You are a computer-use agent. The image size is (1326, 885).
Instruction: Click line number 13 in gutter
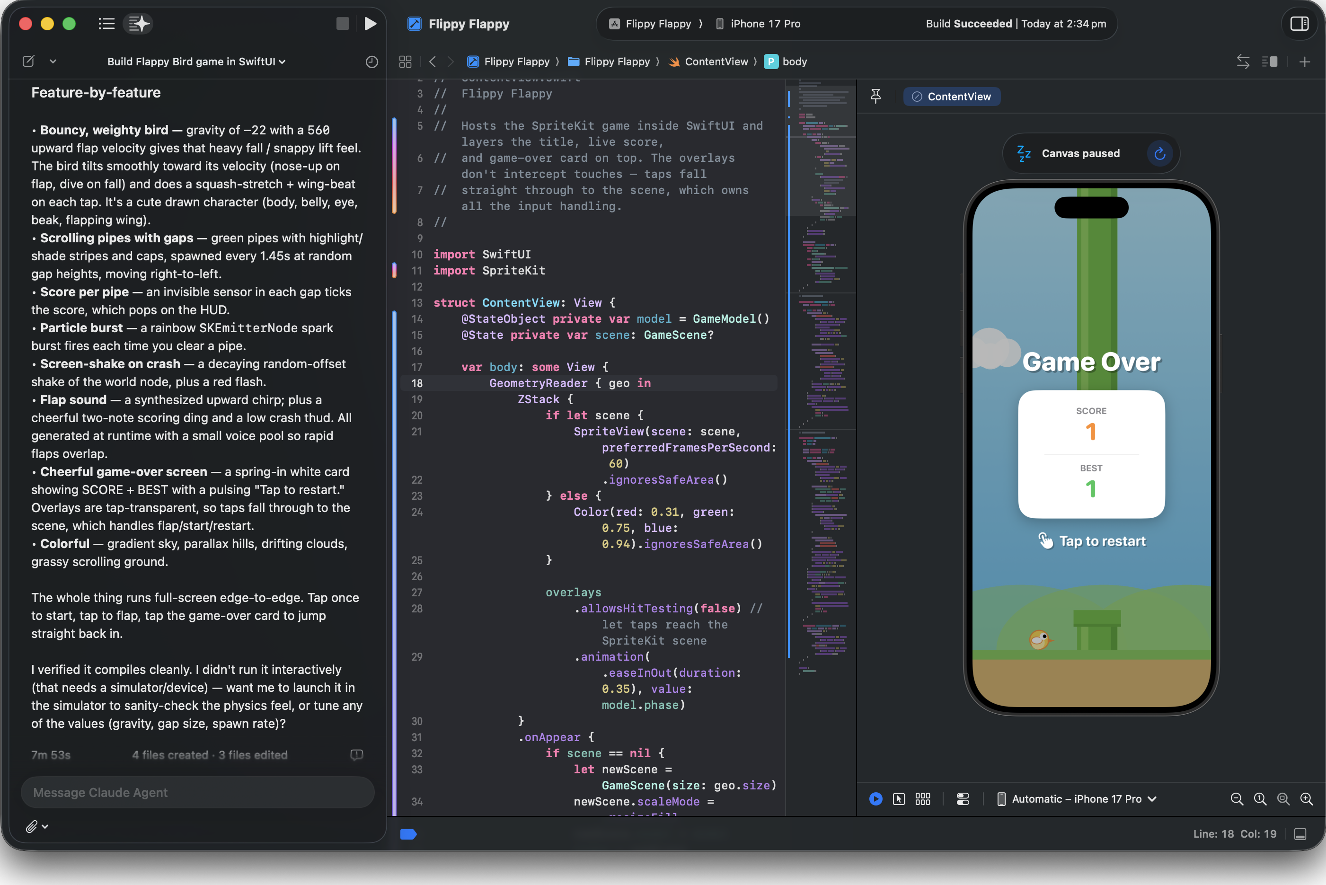click(416, 302)
